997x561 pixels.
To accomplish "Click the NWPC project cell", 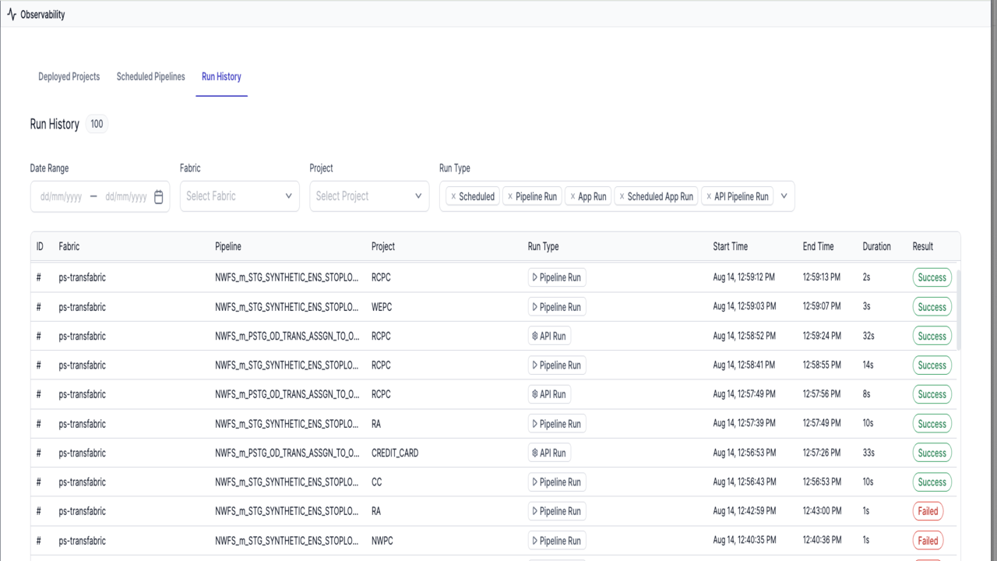I will coord(382,541).
